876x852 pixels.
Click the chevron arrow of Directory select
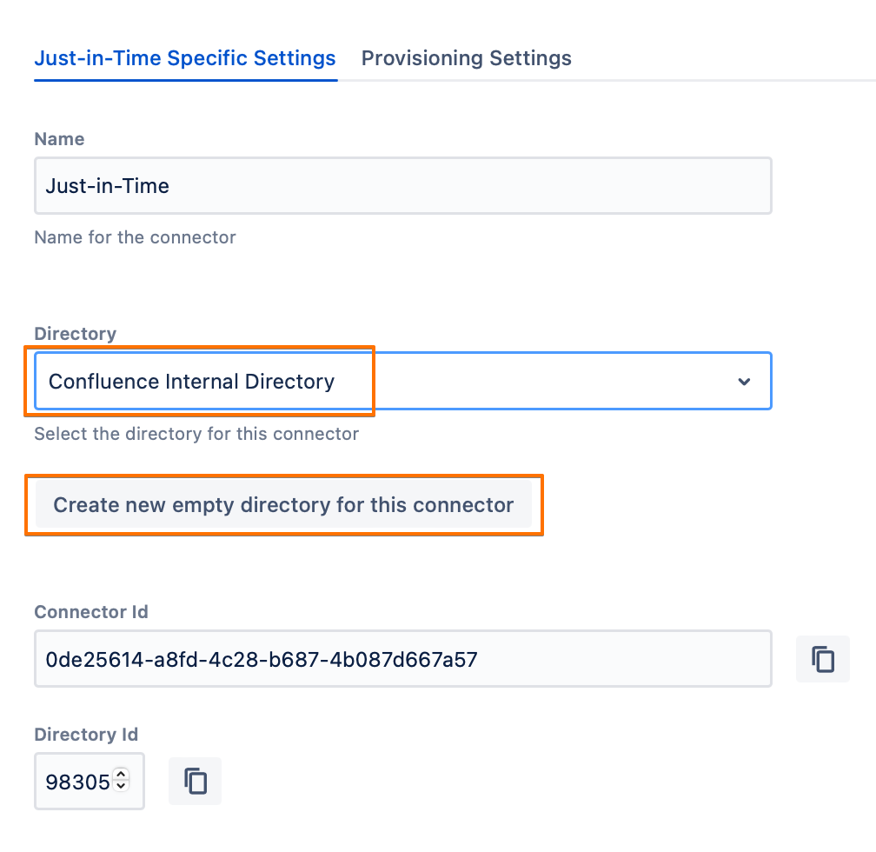744,382
